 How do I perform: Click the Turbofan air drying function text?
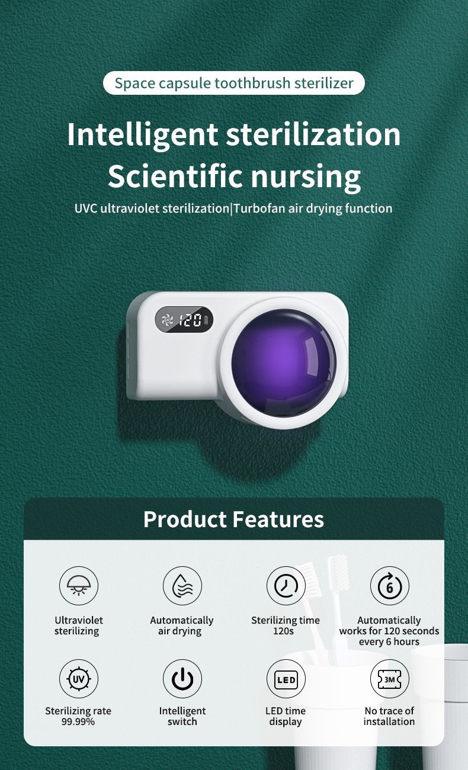point(312,208)
